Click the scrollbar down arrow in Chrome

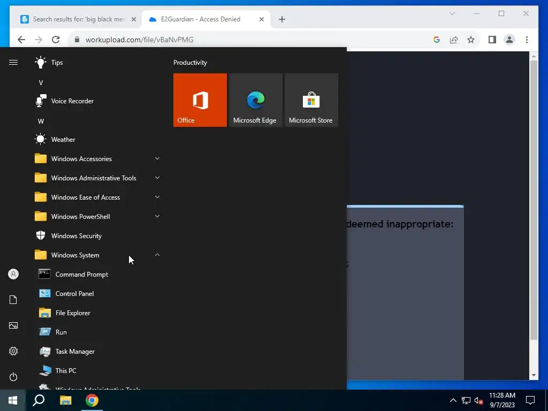(534, 375)
